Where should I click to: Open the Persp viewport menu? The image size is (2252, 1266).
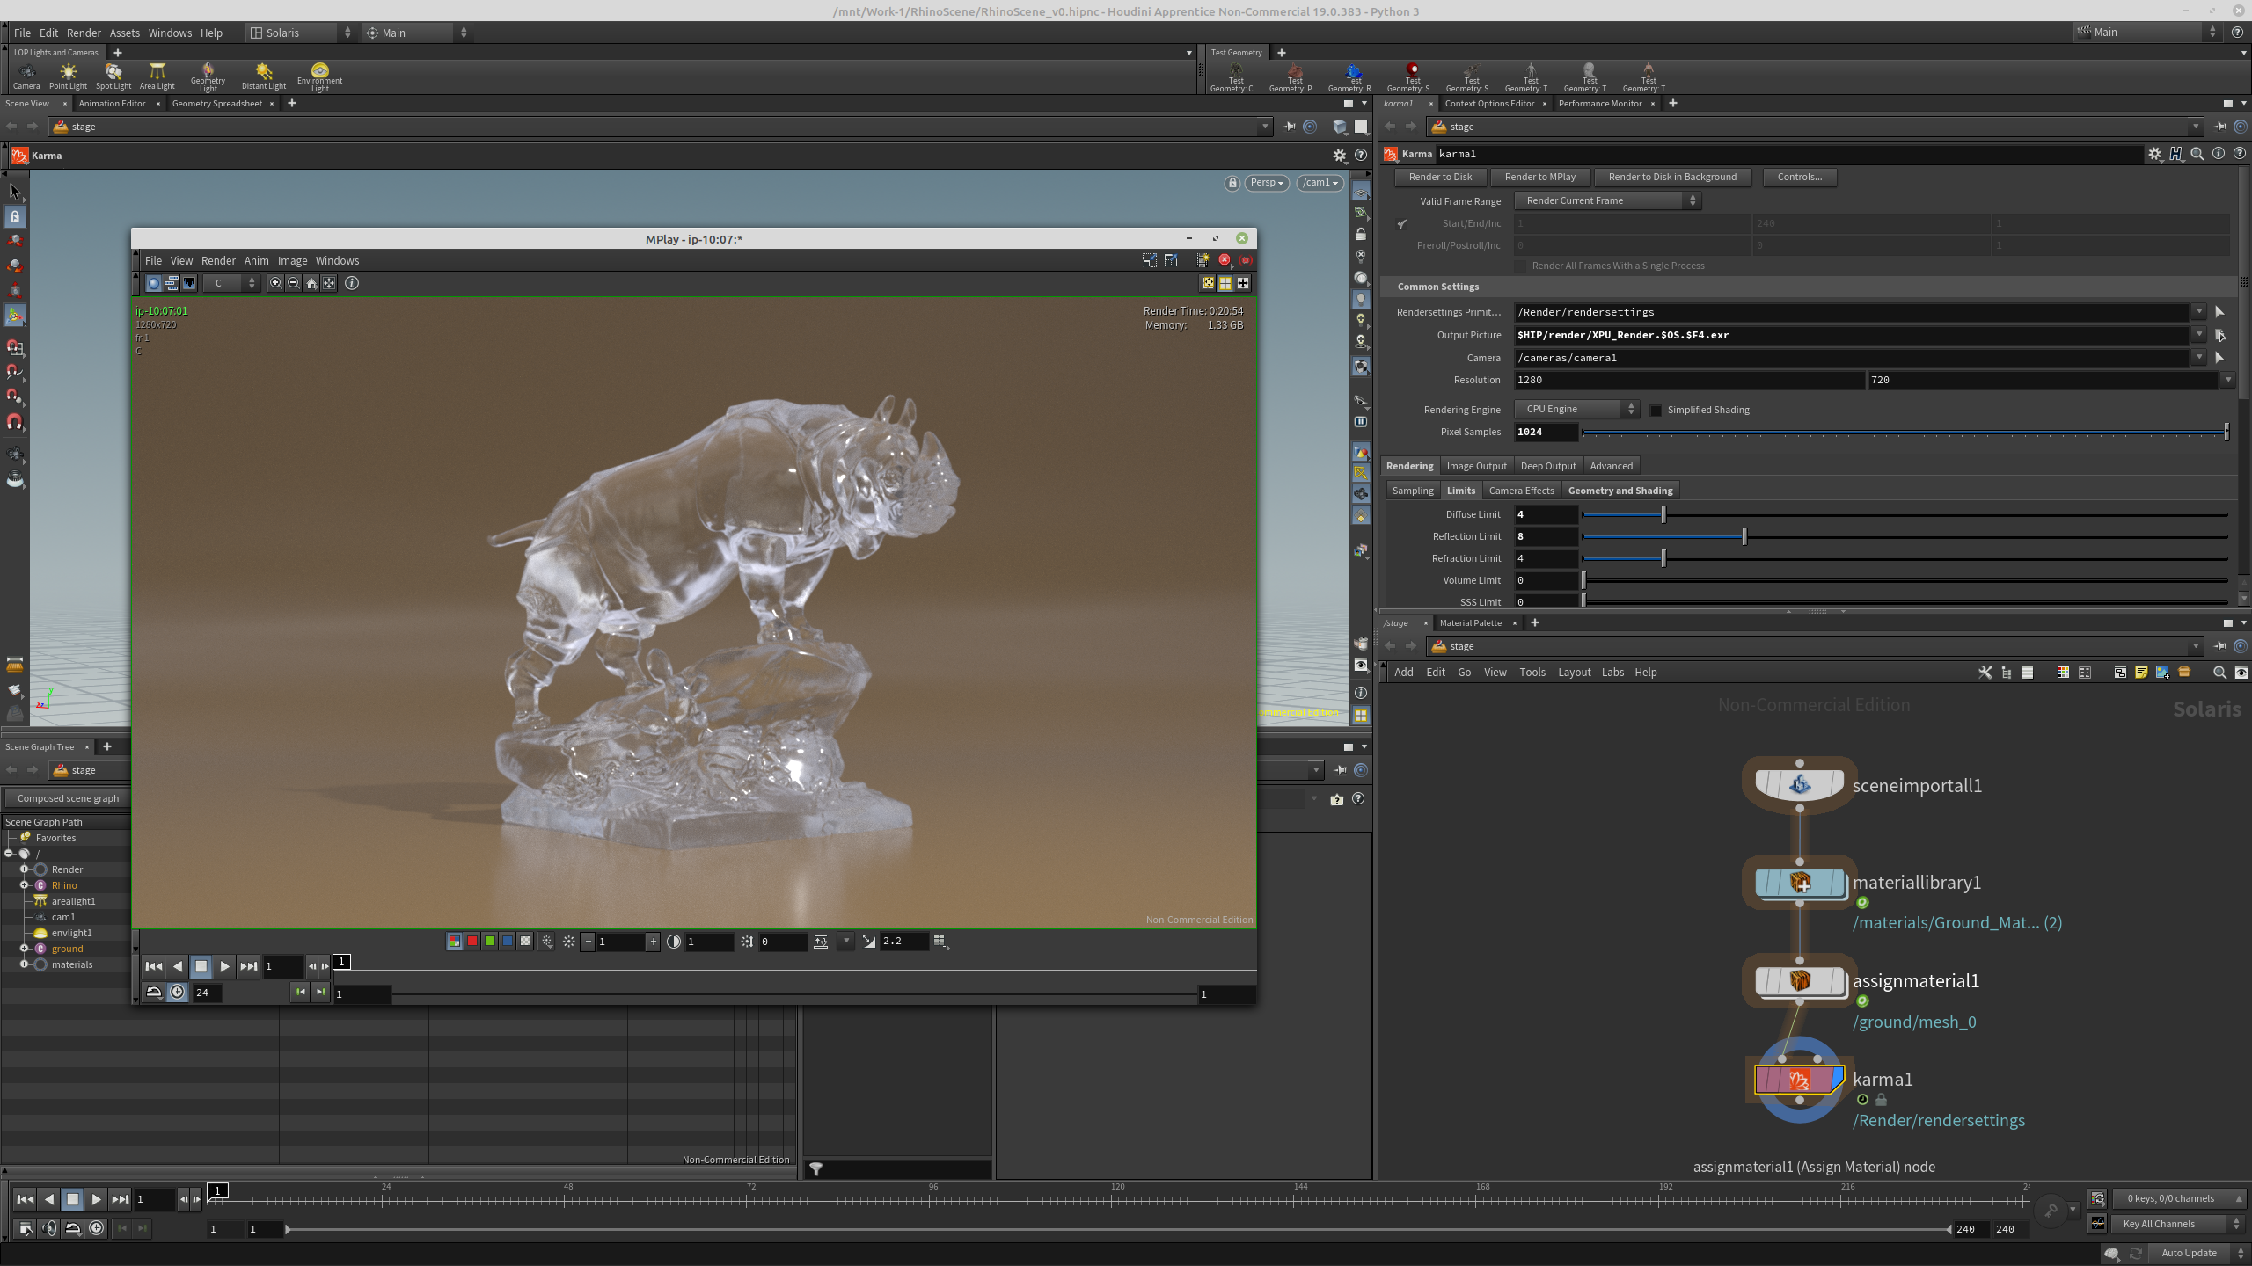tap(1267, 183)
